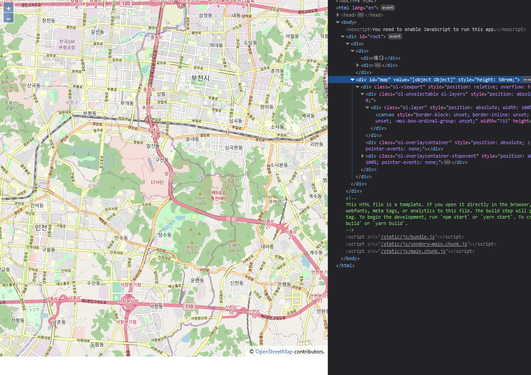The width and height of the screenshot is (531, 375).
Task: Click the 도당동 label on the map
Action: pos(250,43)
